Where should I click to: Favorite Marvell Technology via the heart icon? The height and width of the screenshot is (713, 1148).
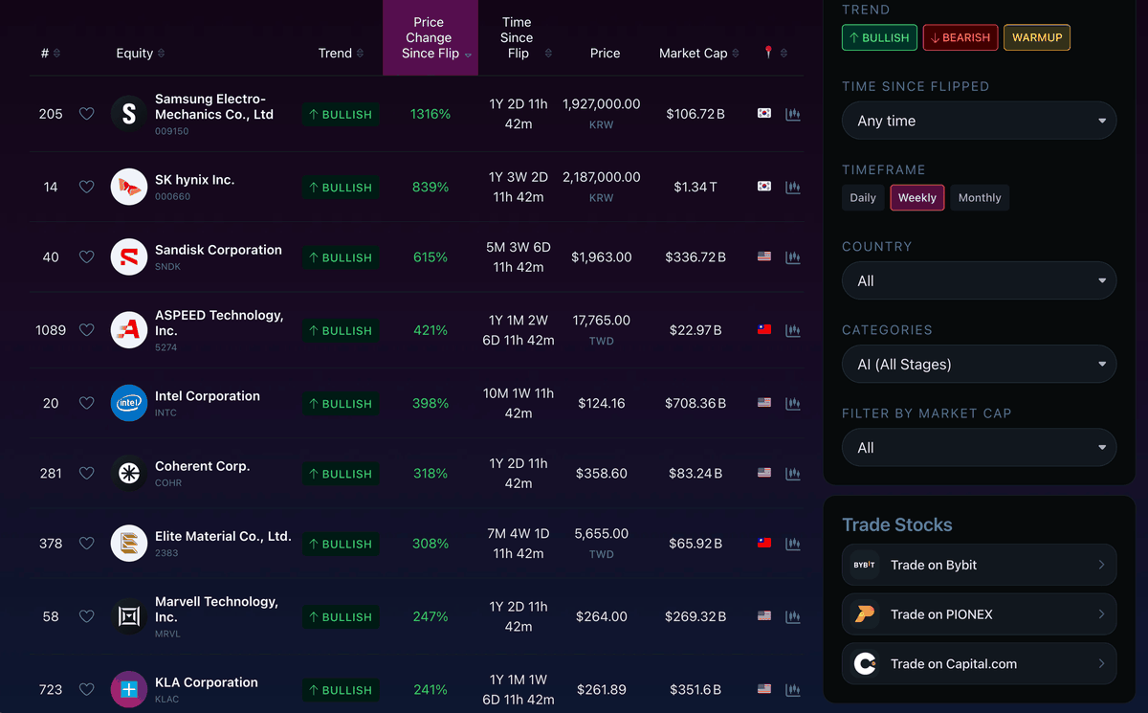(x=86, y=616)
